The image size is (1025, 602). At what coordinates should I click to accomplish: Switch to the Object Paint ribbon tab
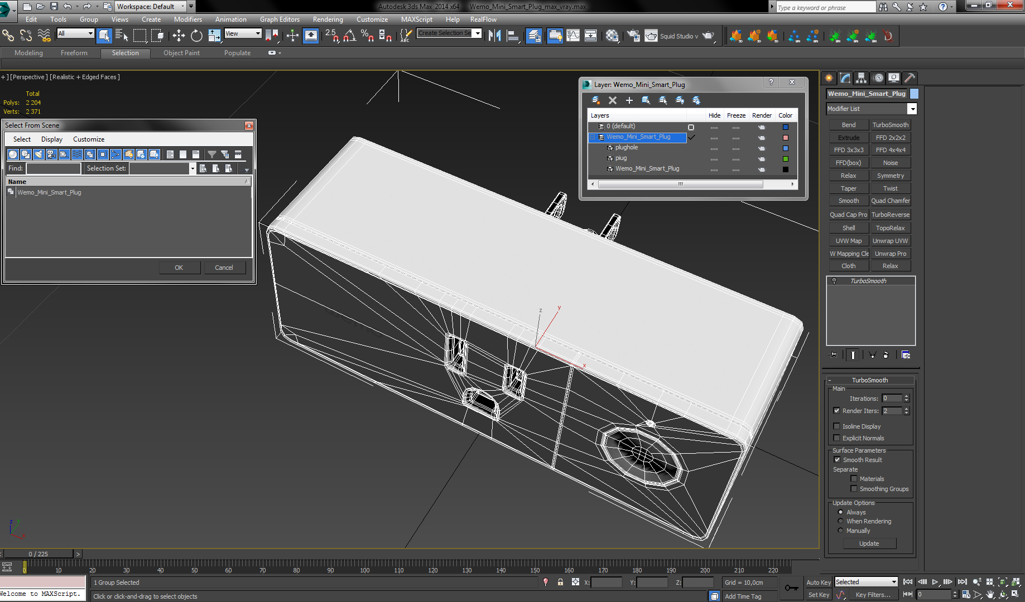(181, 53)
